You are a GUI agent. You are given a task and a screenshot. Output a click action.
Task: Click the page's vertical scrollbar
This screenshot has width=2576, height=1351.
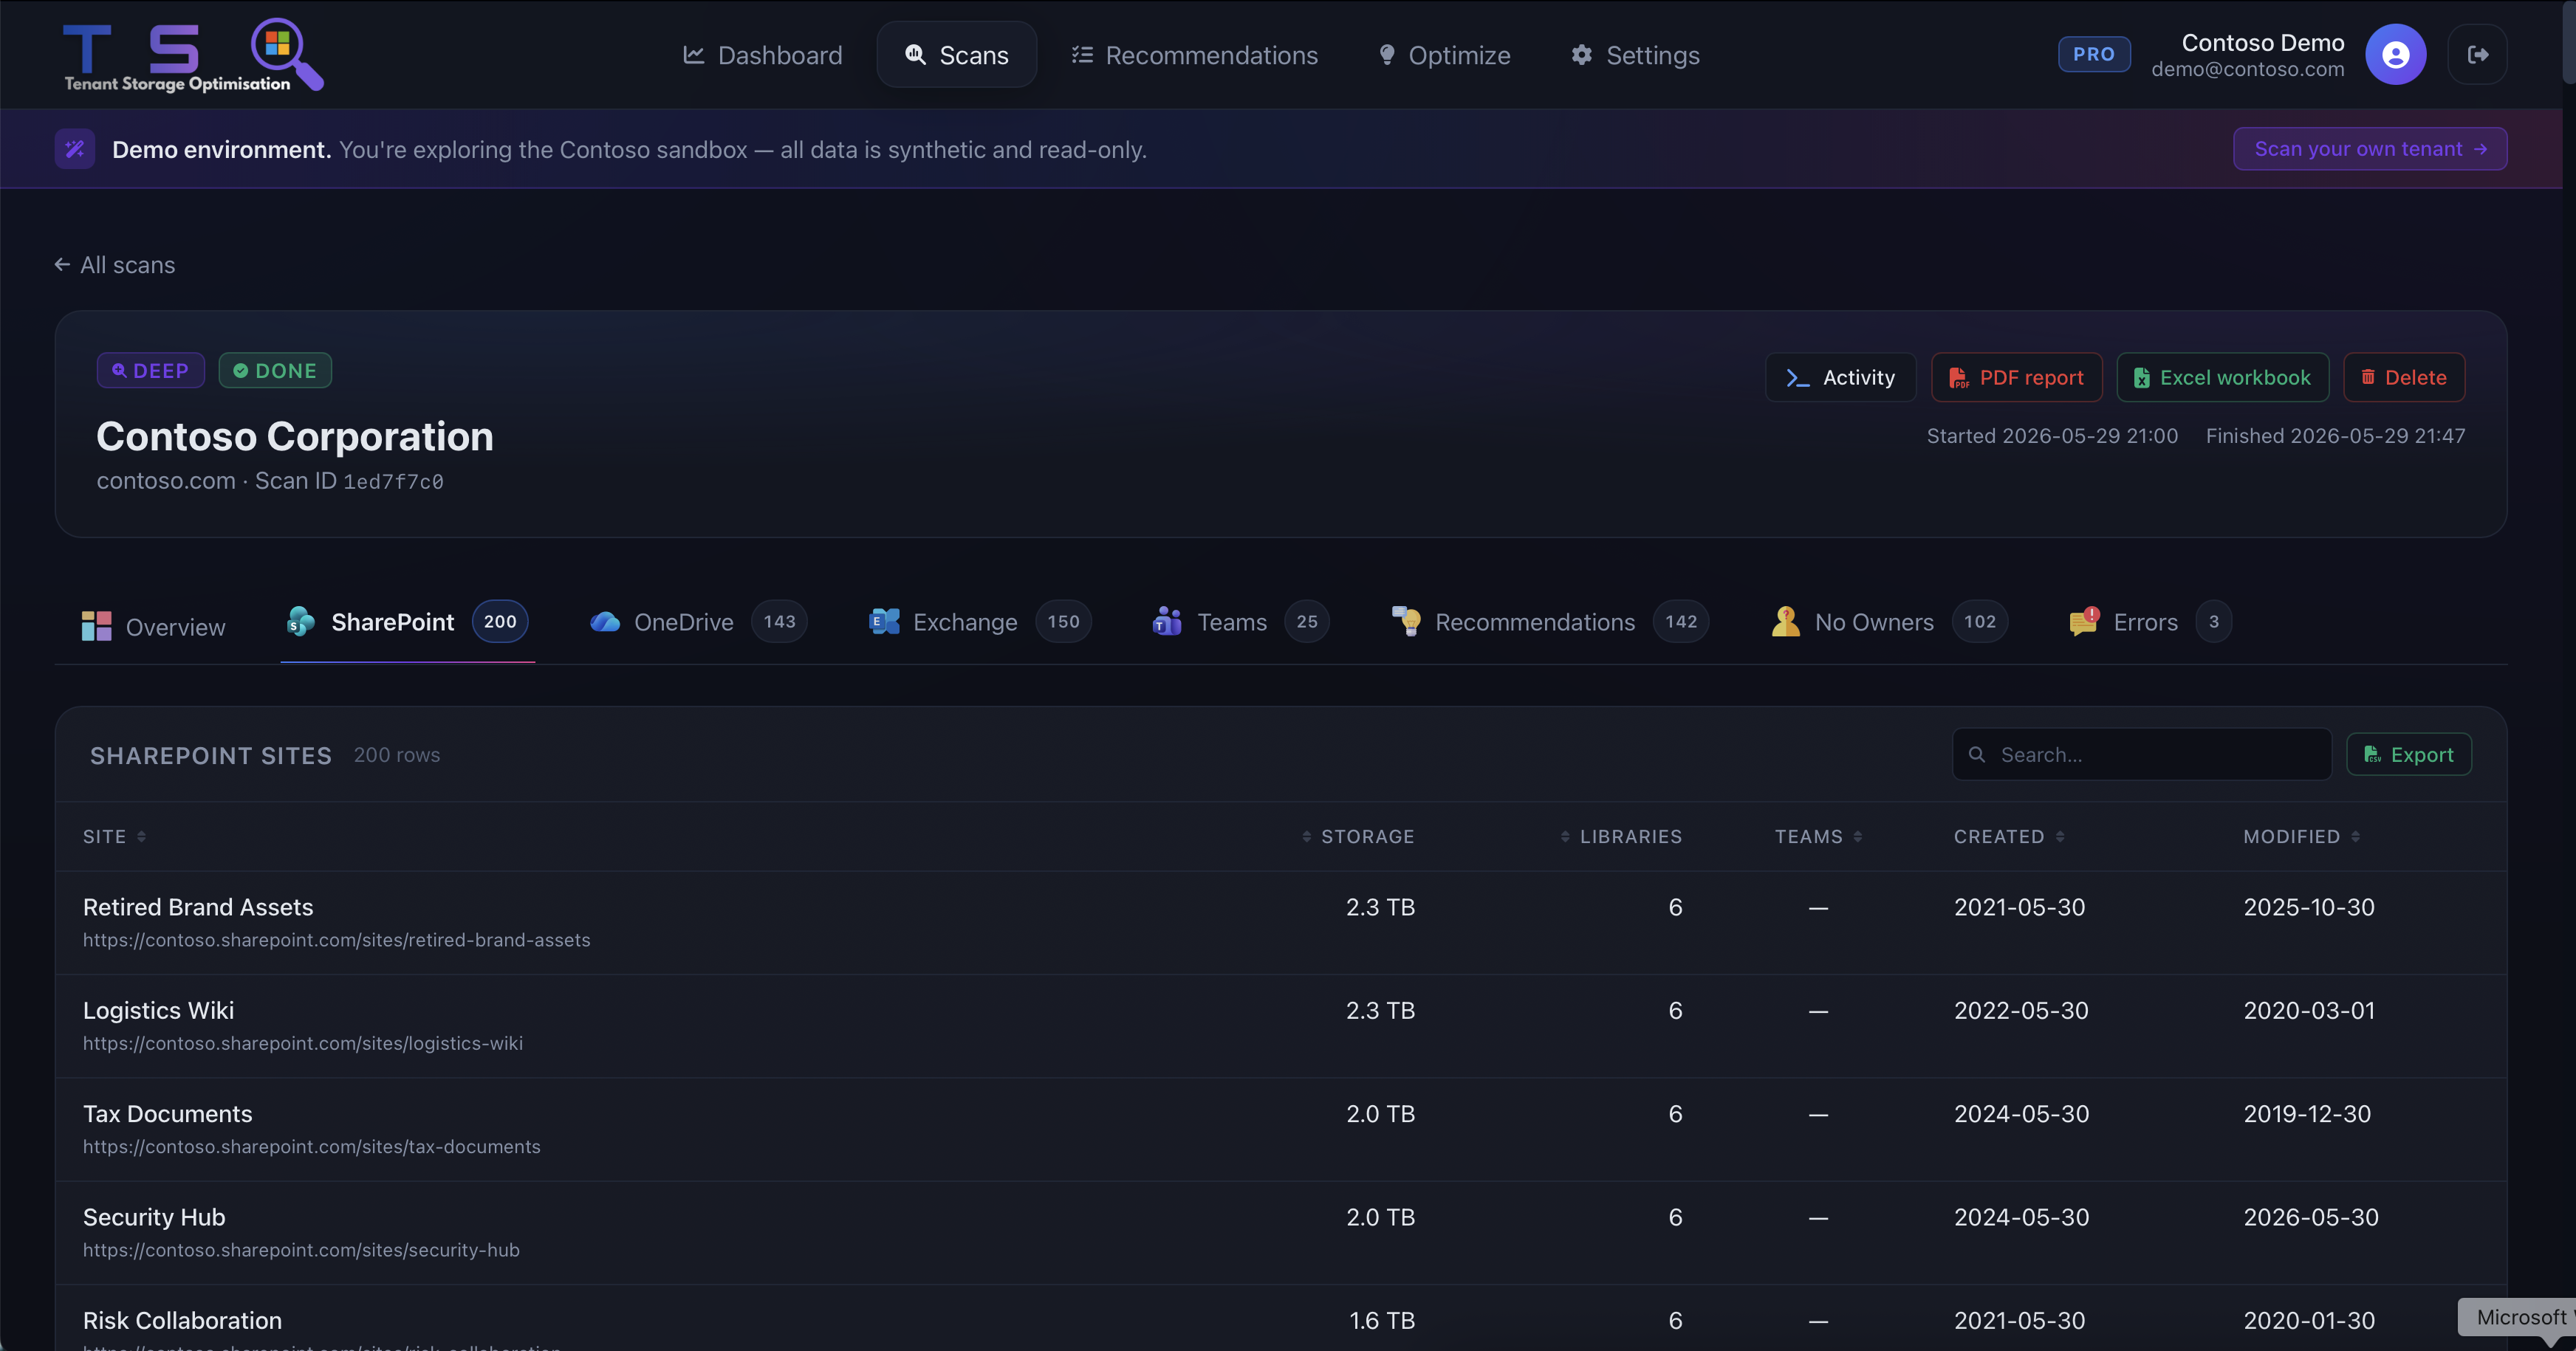tap(2568, 42)
